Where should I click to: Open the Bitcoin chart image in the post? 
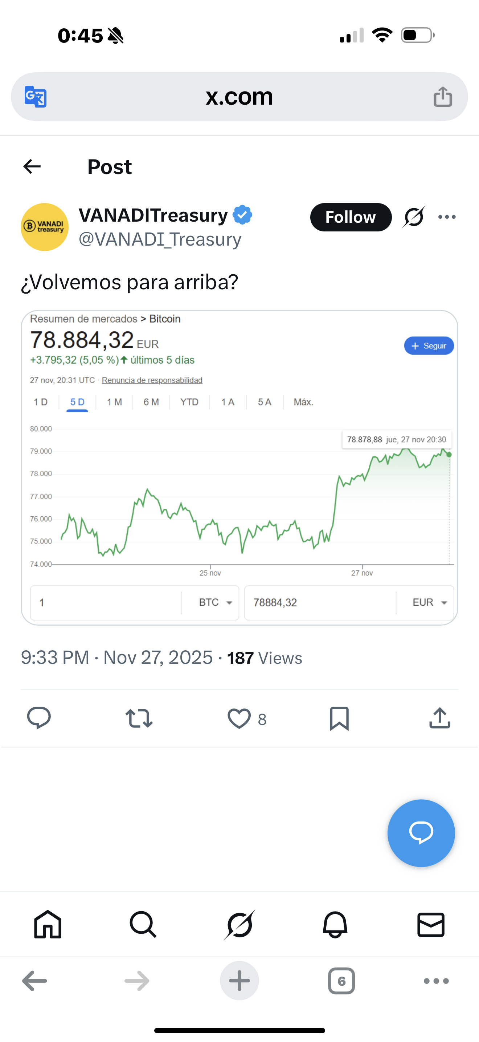239,468
